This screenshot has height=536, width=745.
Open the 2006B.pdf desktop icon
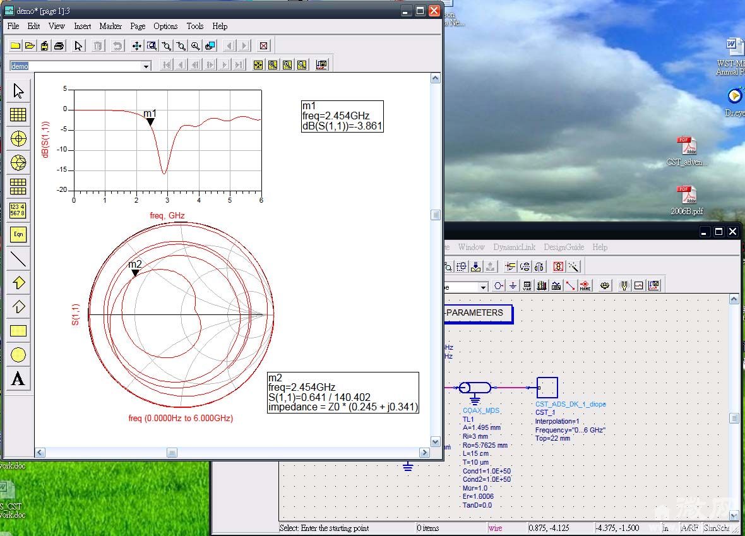coord(687,200)
